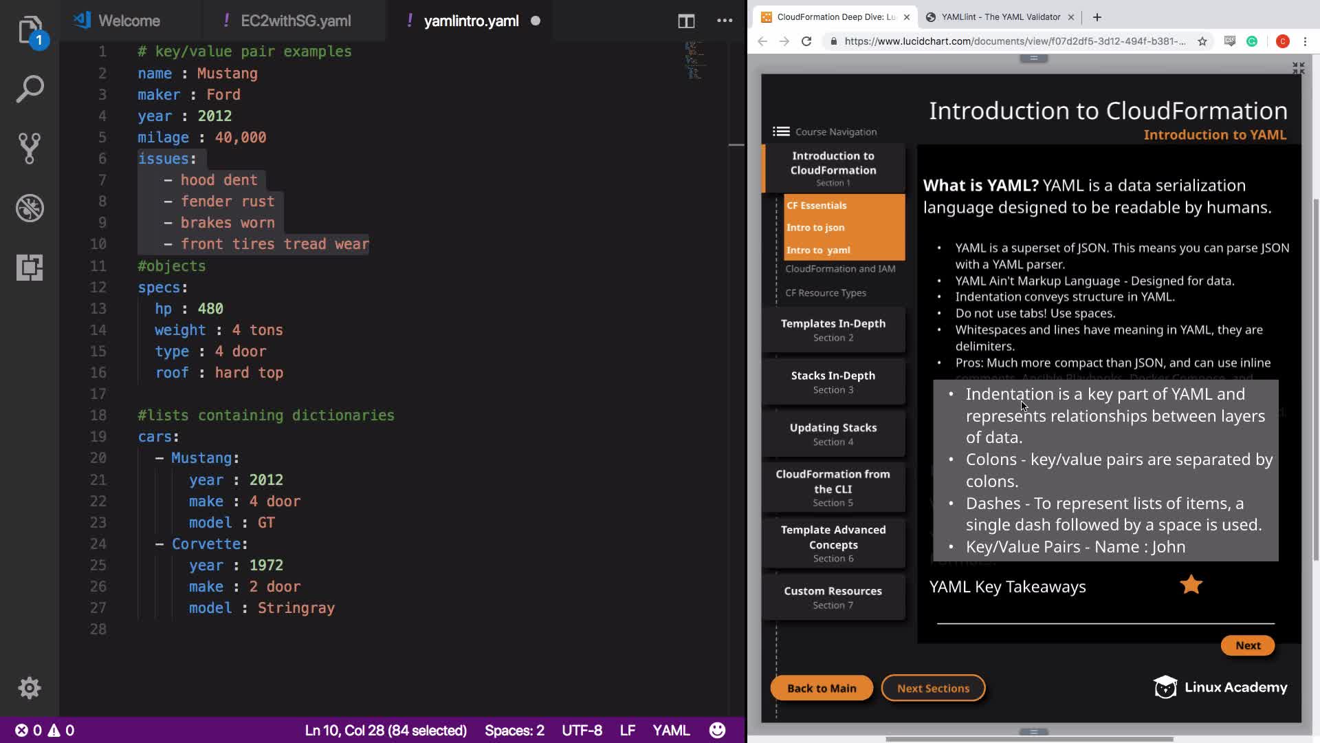
Task: Bookmark page with the star icon
Action: 1202,41
